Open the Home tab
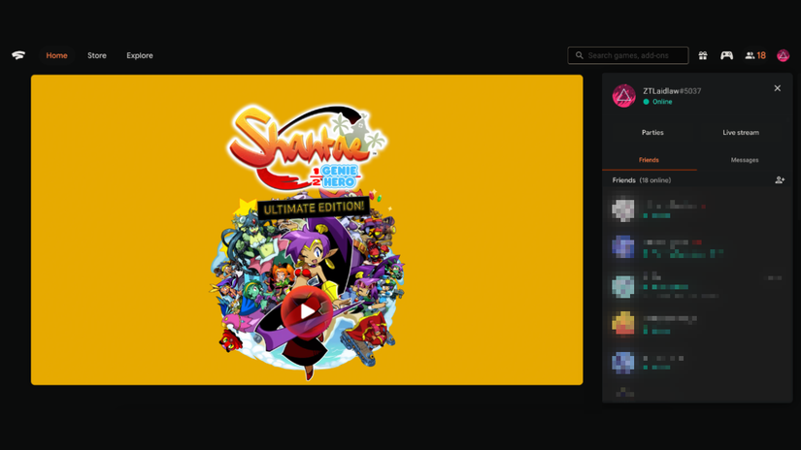Viewport: 801px width, 450px height. point(56,55)
